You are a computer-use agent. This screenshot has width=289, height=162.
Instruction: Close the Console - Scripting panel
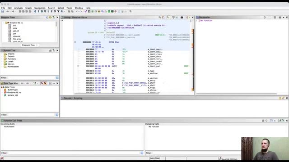[x=287, y=98]
